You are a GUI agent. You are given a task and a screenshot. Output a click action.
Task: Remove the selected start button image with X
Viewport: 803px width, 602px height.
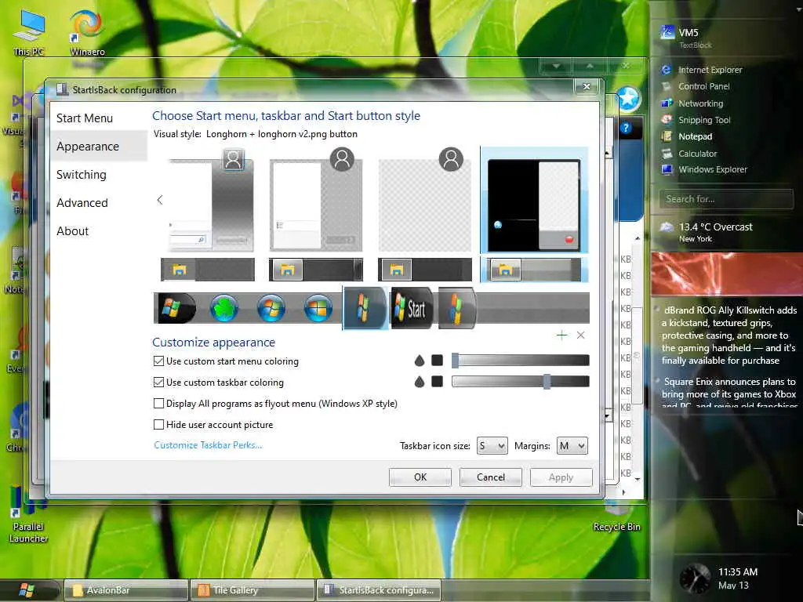(580, 335)
